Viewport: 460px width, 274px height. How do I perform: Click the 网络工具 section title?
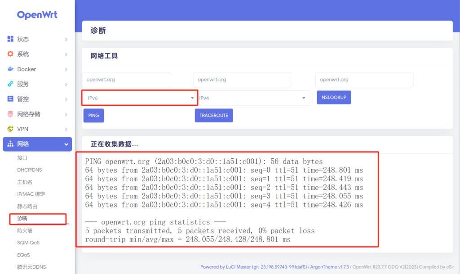(x=104, y=56)
